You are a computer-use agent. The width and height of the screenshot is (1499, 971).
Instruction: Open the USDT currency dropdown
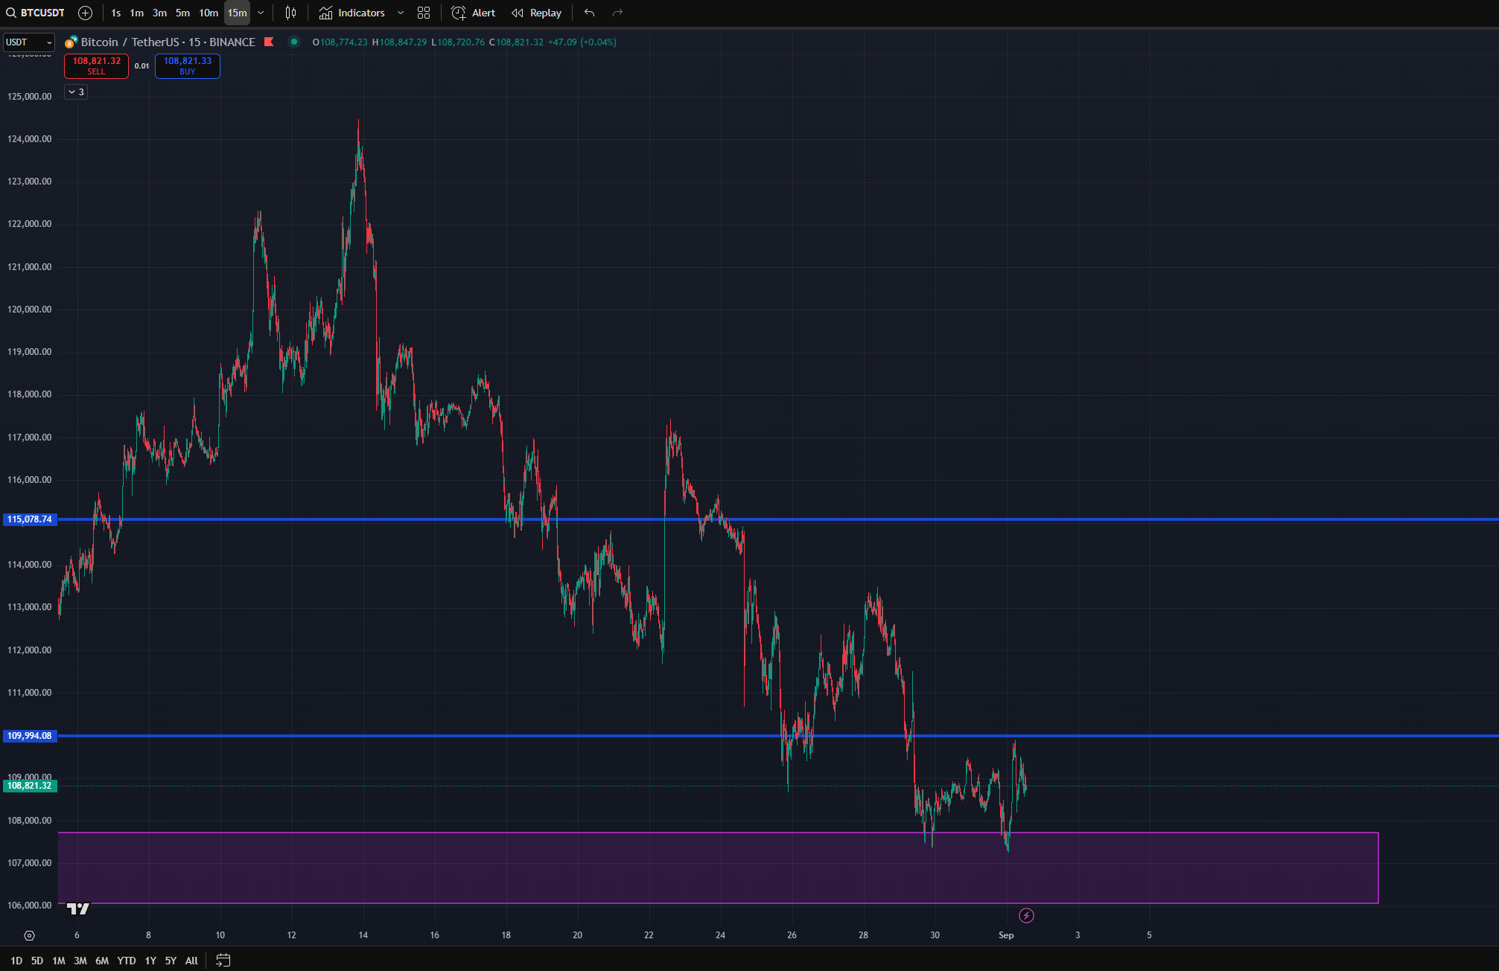point(28,42)
